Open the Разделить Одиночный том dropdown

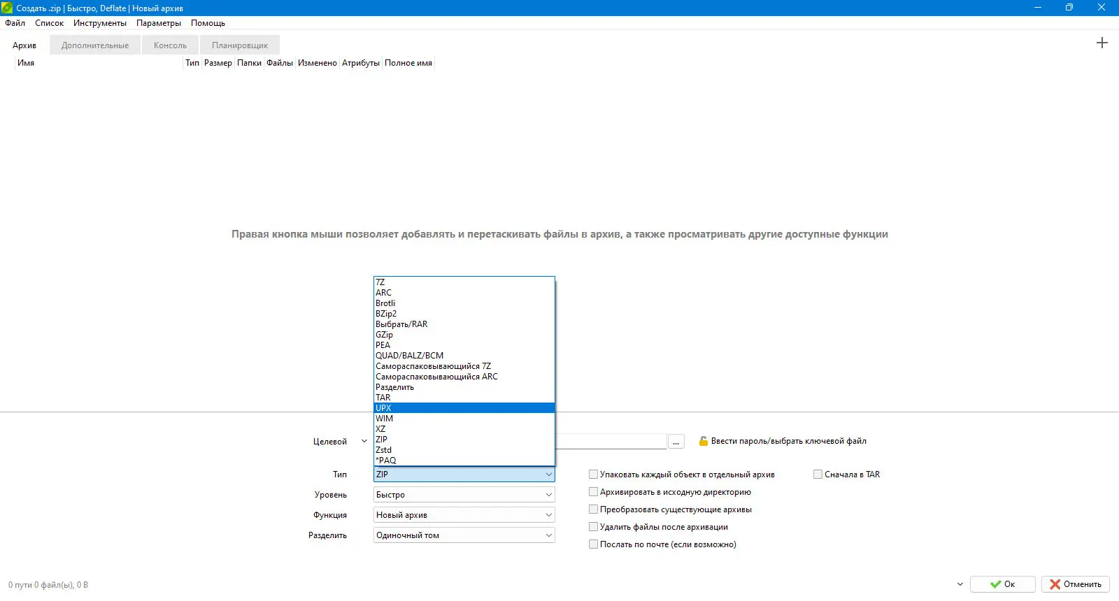point(464,535)
